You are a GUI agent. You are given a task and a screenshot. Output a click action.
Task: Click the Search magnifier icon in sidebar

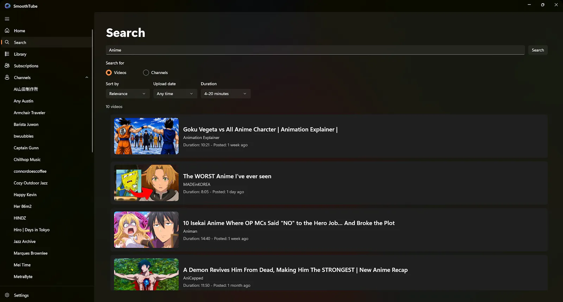pyautogui.click(x=7, y=42)
